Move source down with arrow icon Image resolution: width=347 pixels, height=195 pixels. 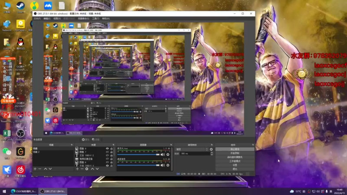(97, 169)
